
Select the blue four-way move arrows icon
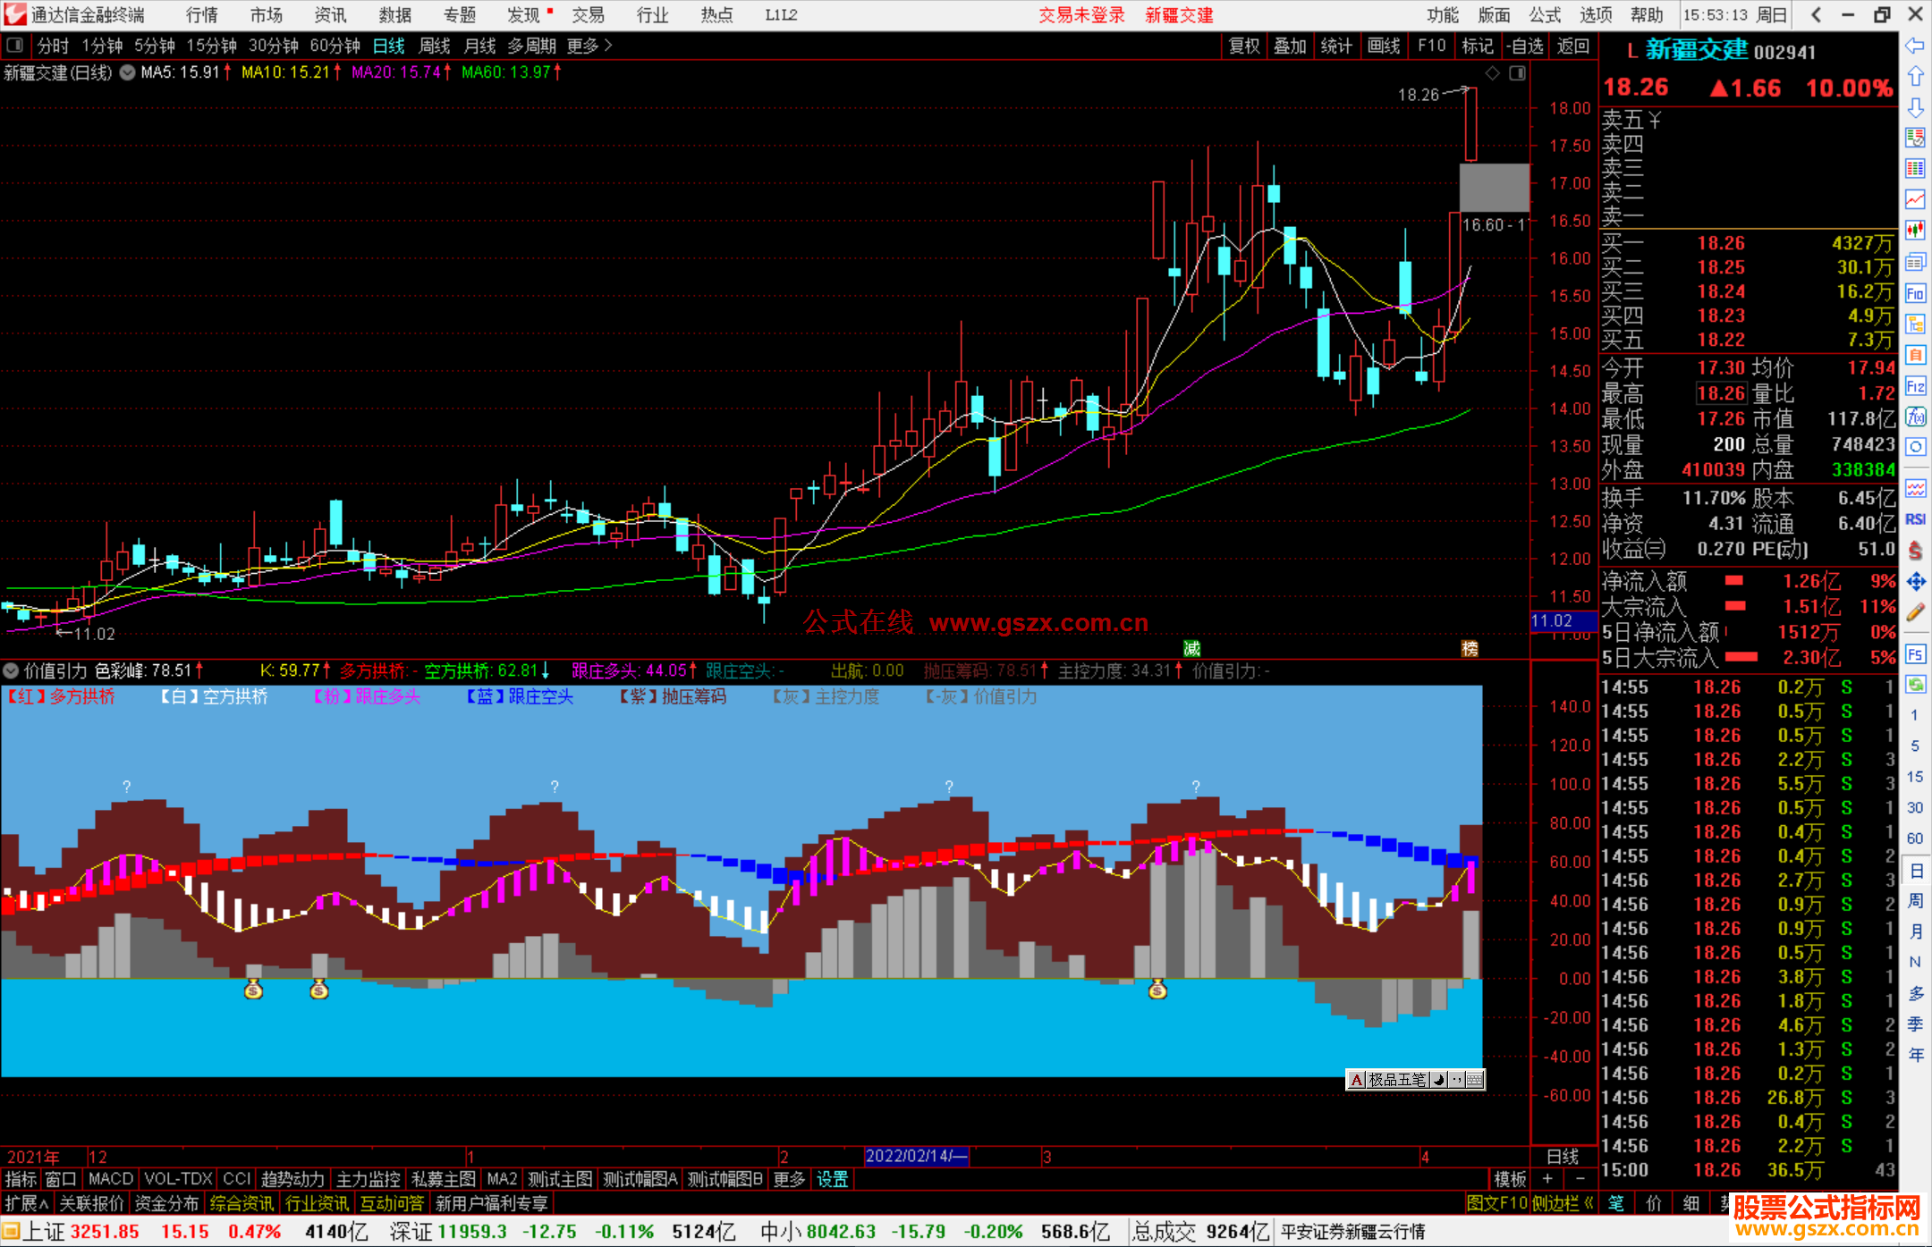(x=1915, y=582)
